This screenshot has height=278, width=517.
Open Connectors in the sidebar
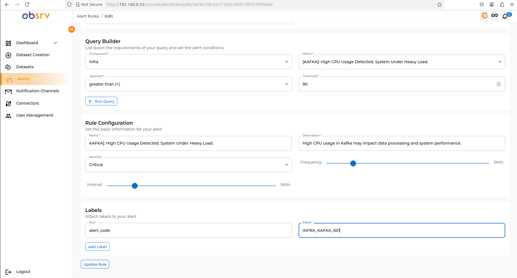tap(28, 103)
